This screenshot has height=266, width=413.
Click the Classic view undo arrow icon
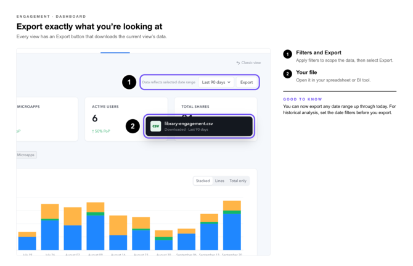(238, 63)
